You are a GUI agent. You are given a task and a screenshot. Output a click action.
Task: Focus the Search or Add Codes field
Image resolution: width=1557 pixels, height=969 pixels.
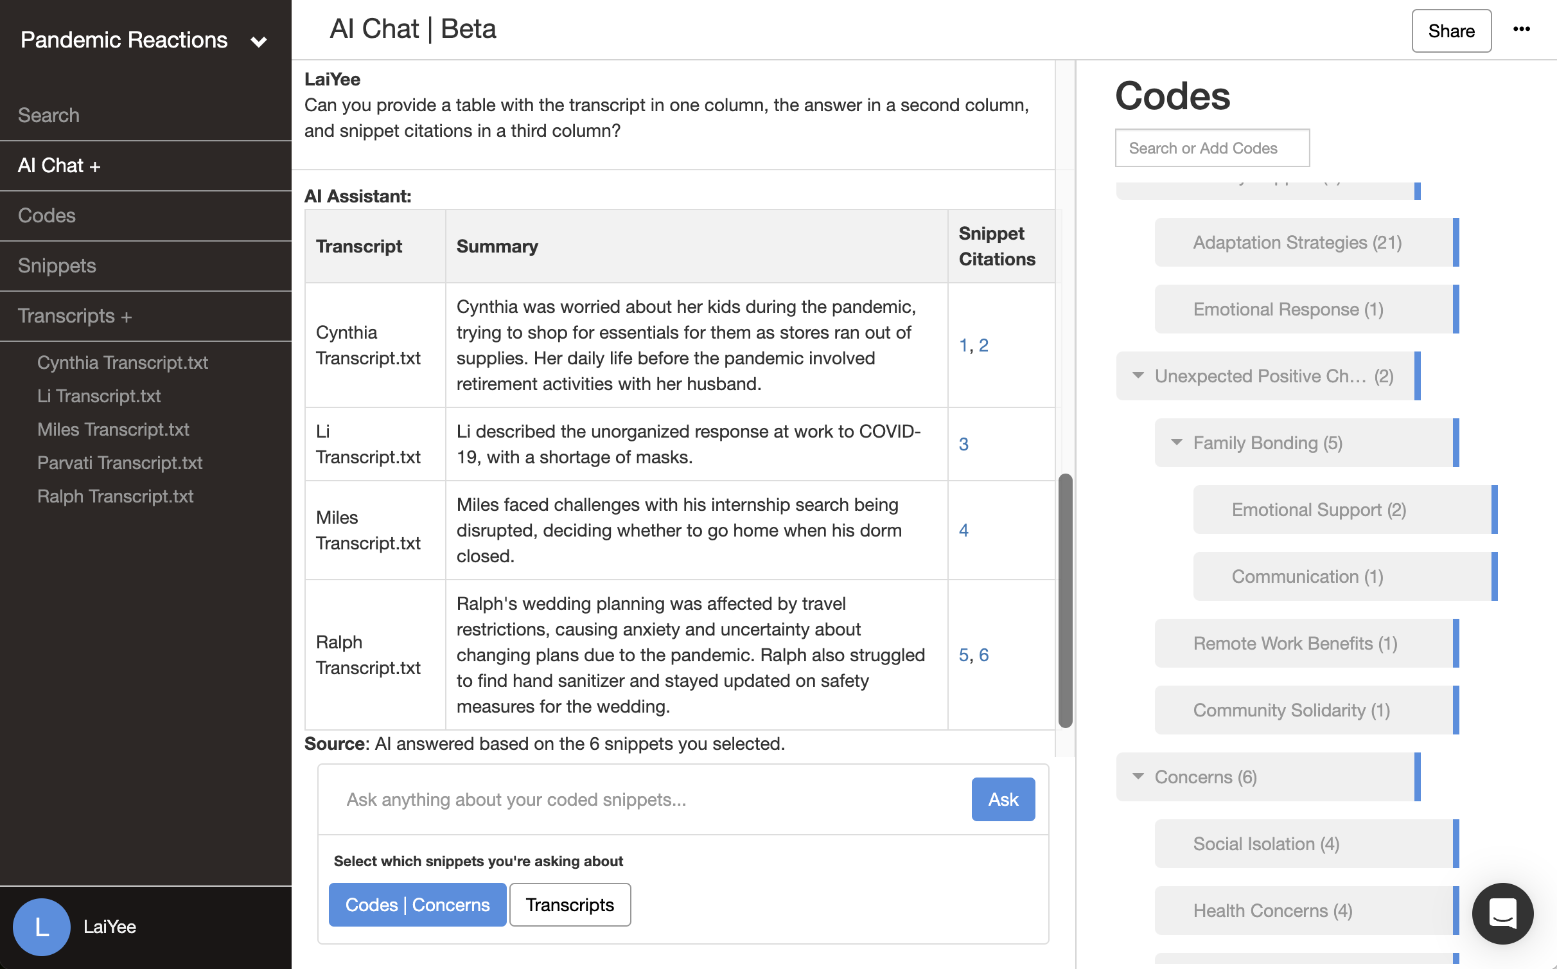tap(1211, 148)
